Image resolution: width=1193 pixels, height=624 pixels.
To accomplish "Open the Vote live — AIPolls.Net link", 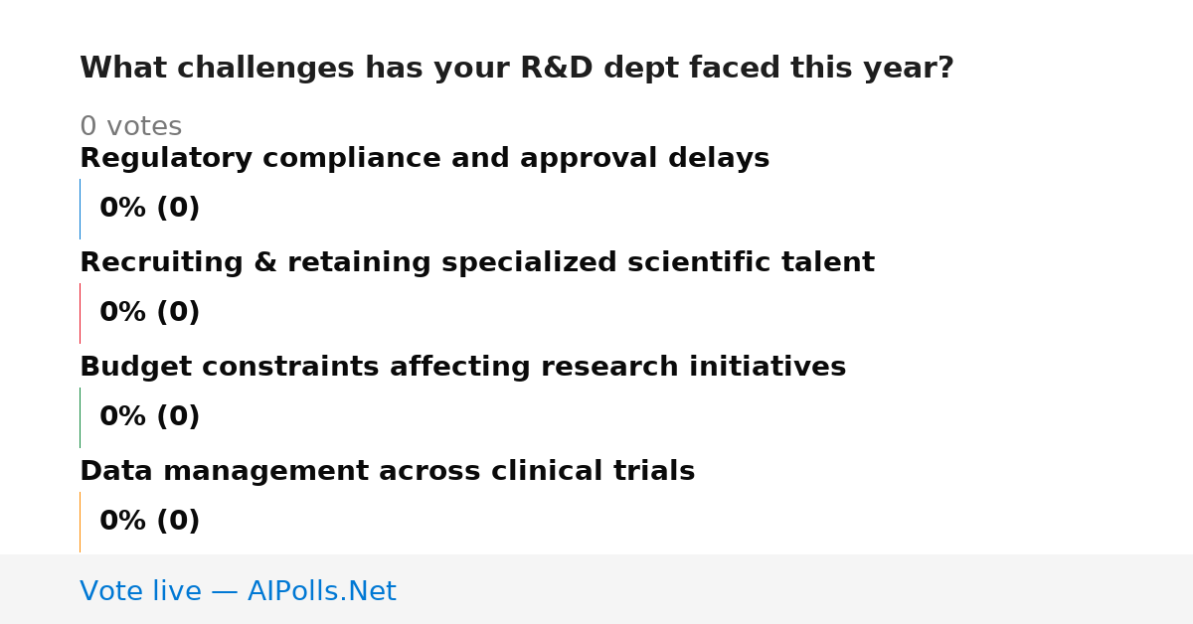I will click(x=238, y=591).
